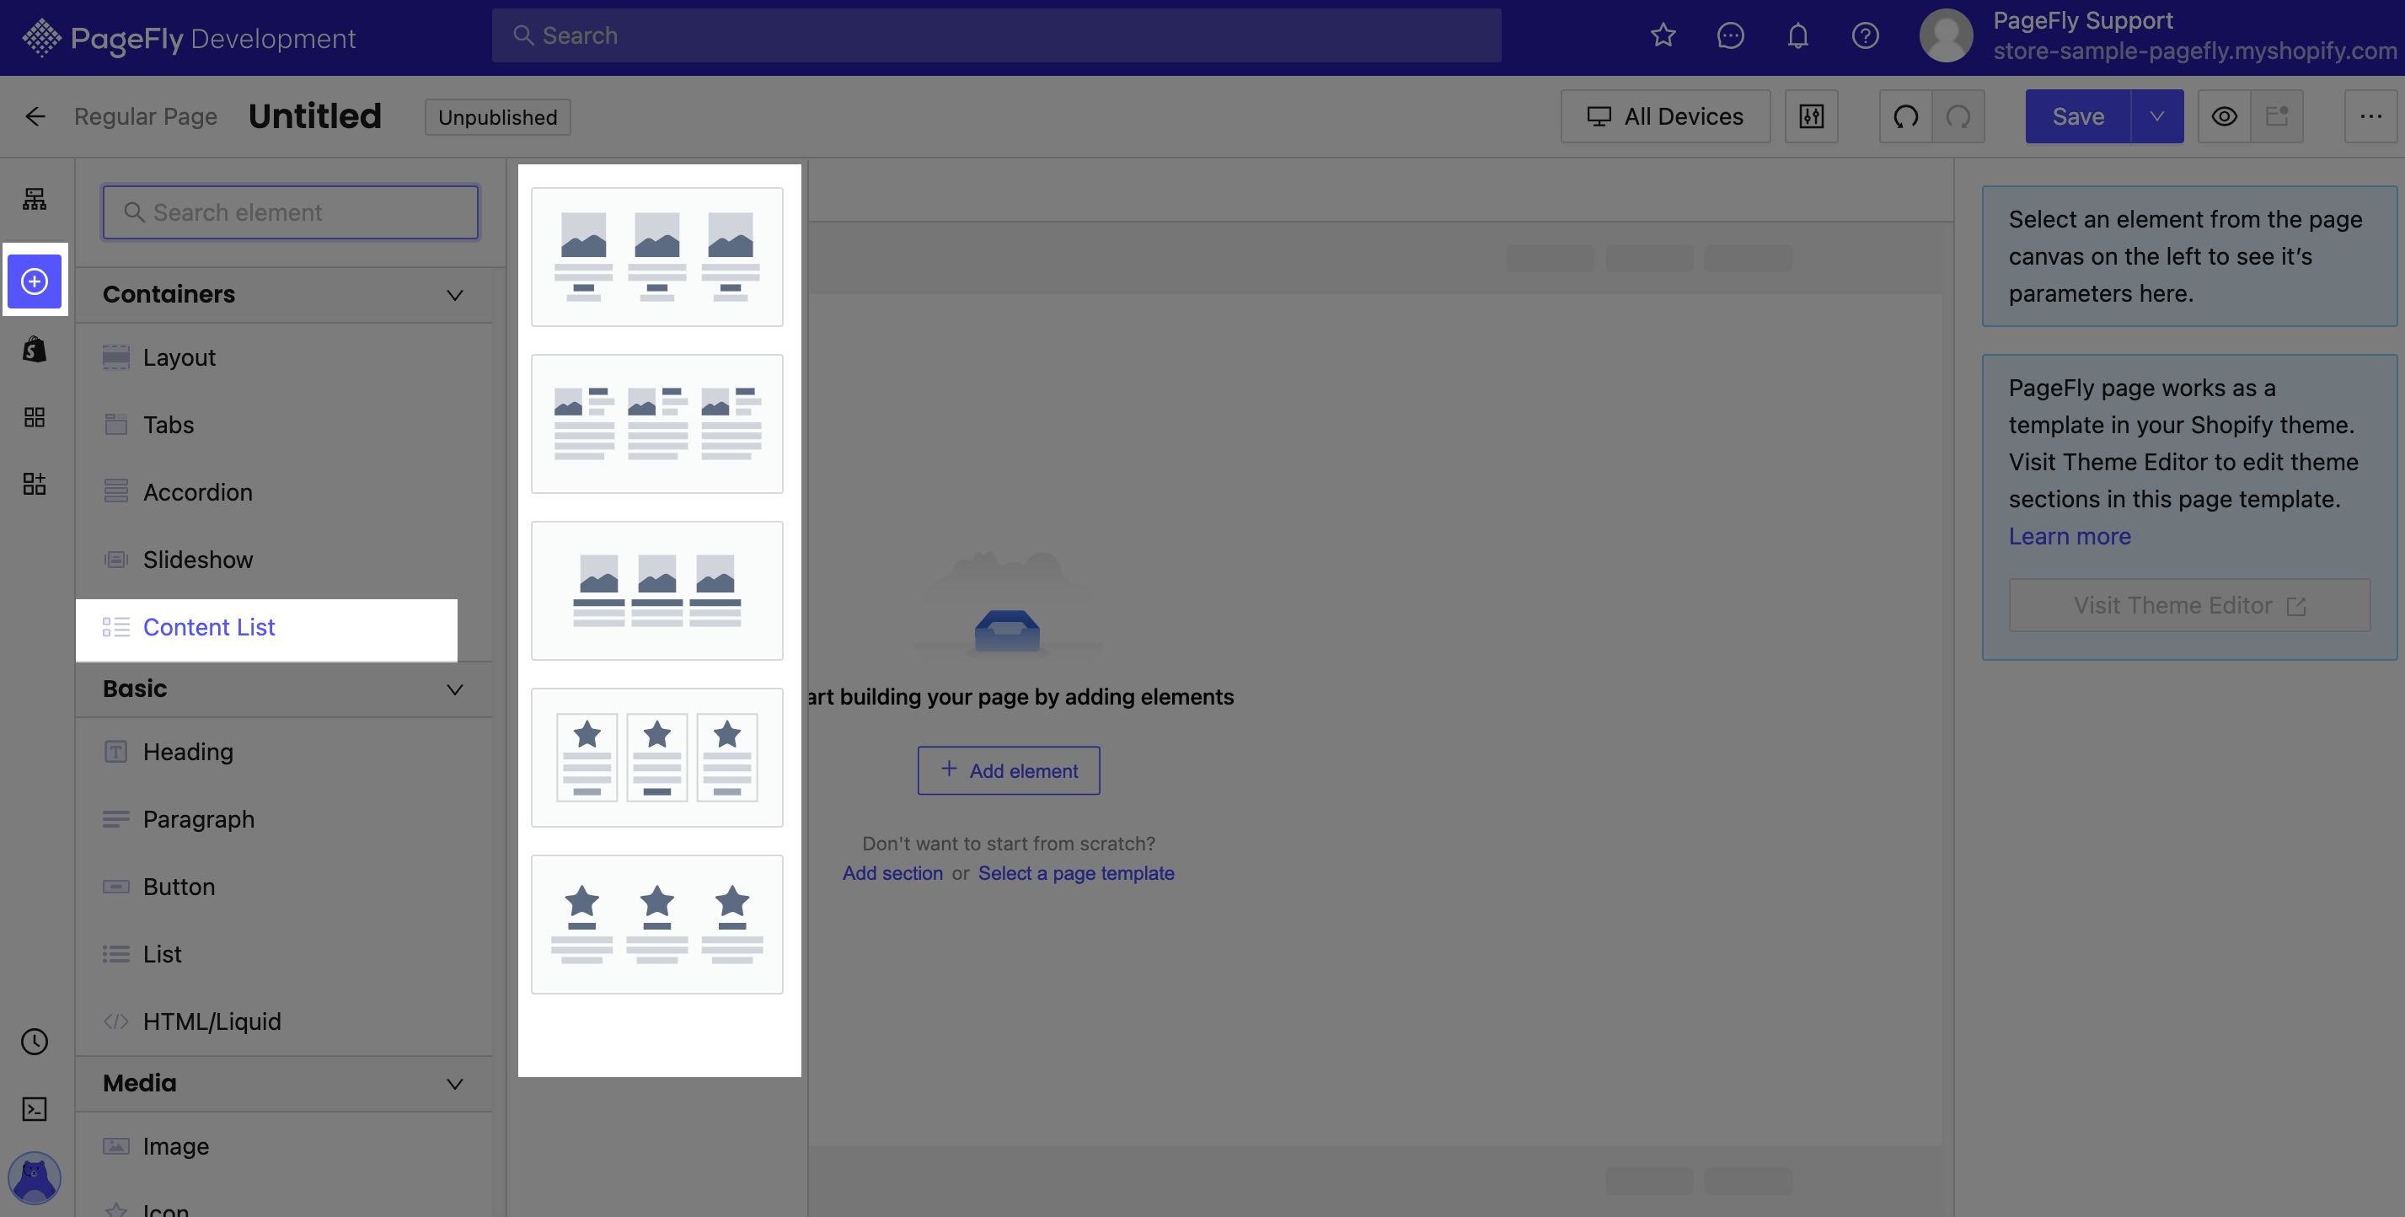Select the Button element
Screen dimensions: 2405x1217
click(x=283, y=887)
